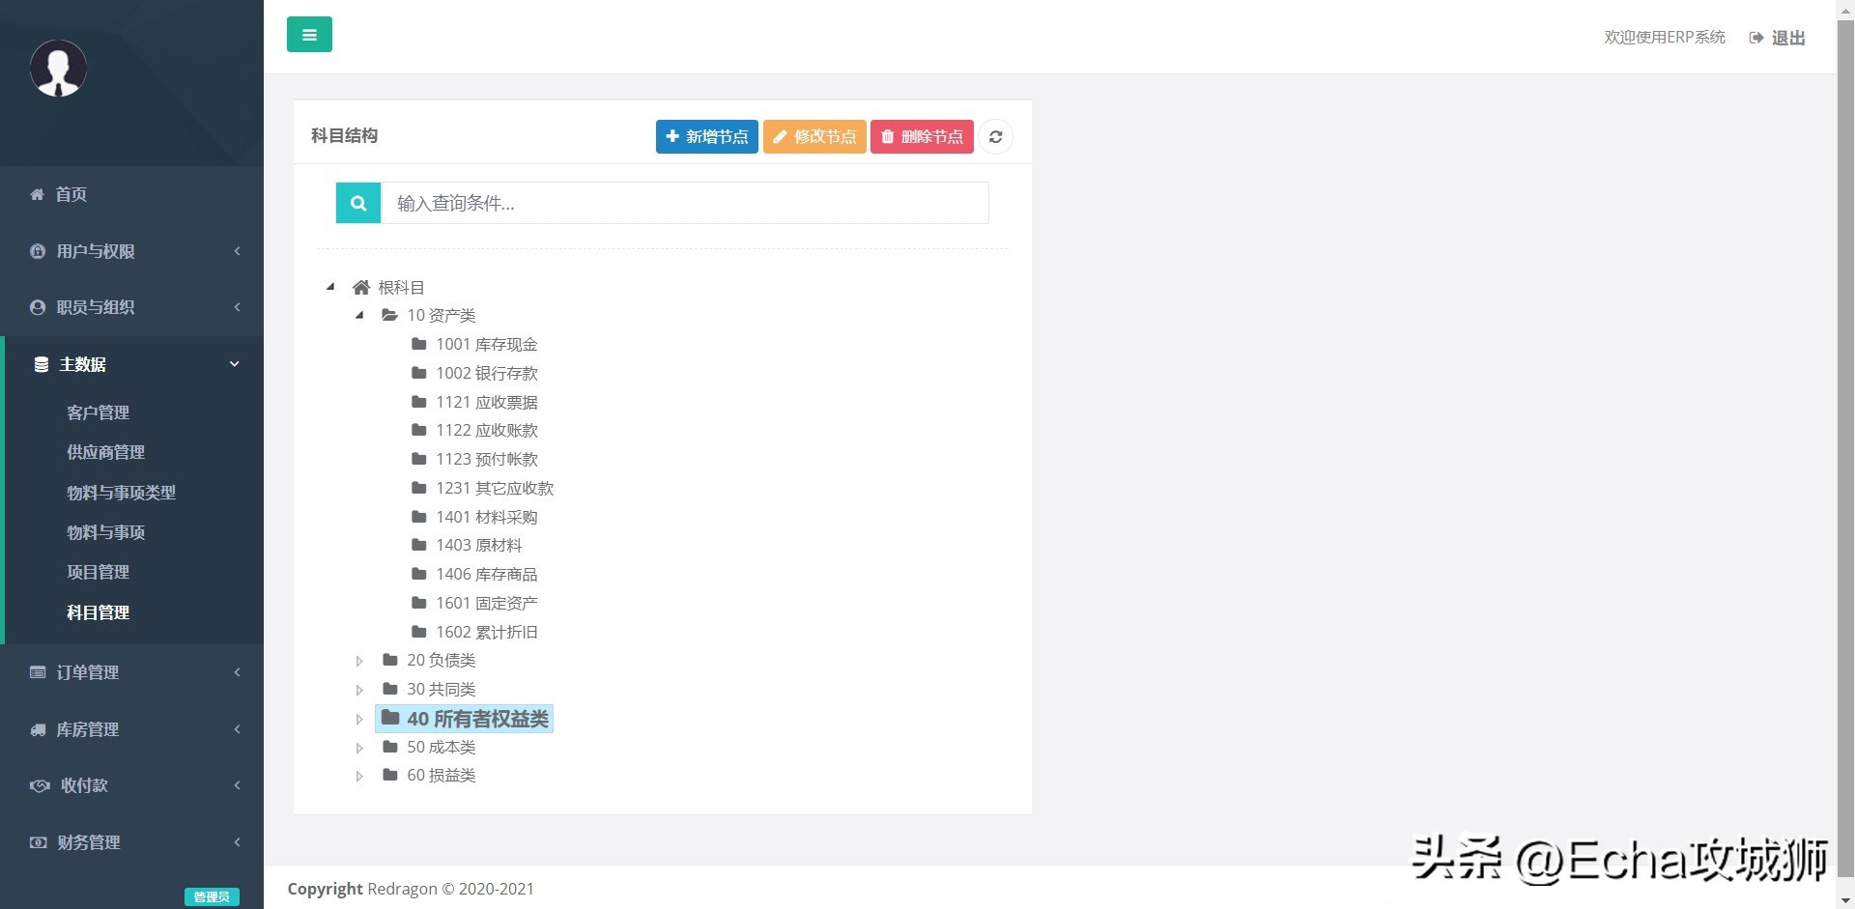Collapse the 根科目 root node
The image size is (1855, 909).
pos(329,286)
